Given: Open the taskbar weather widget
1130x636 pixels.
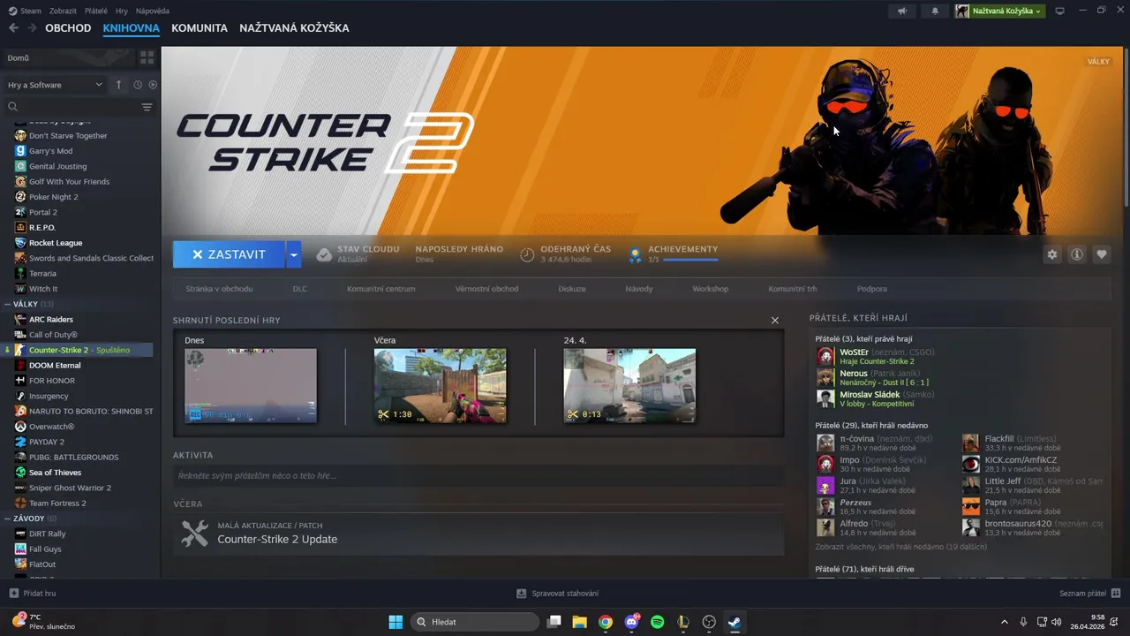Looking at the screenshot, I should (x=44, y=622).
